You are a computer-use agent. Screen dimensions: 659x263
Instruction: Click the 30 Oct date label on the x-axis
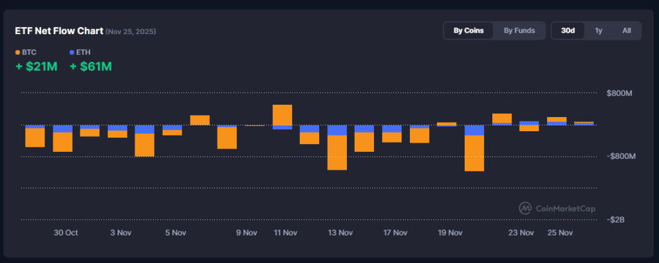[x=66, y=233]
